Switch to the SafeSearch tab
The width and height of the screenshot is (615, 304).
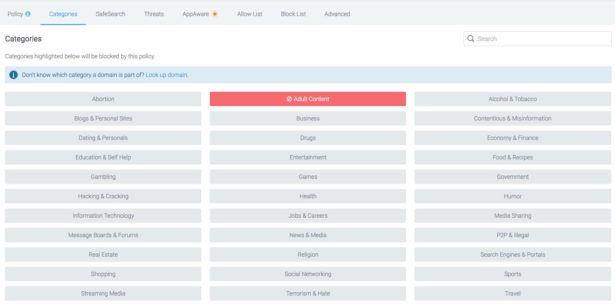point(110,14)
